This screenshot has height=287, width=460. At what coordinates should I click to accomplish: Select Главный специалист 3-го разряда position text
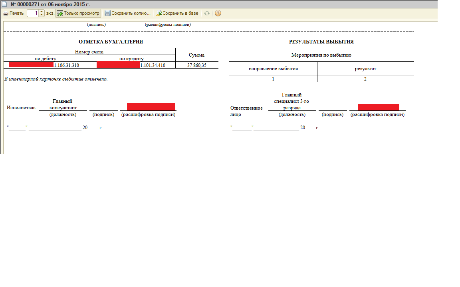pyautogui.click(x=291, y=101)
